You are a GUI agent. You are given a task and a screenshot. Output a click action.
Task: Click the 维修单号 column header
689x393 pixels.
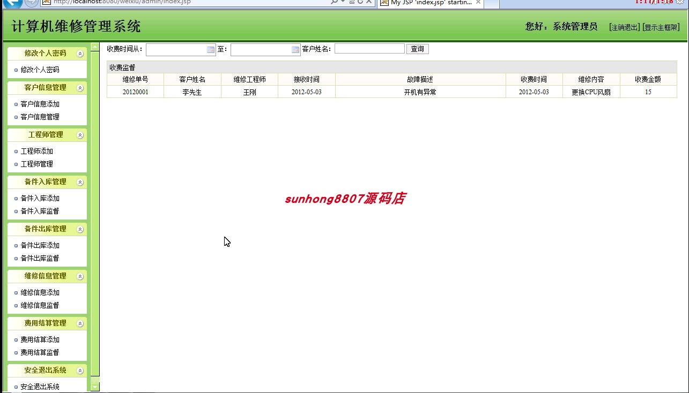click(x=135, y=79)
